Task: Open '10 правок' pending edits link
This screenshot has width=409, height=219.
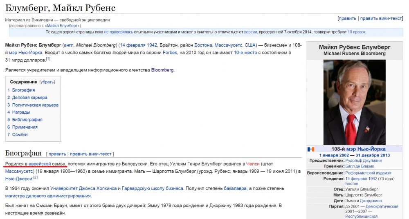Action: pyautogui.click(x=357, y=32)
